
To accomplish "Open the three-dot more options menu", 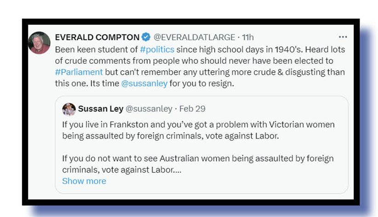I will 343,37.
